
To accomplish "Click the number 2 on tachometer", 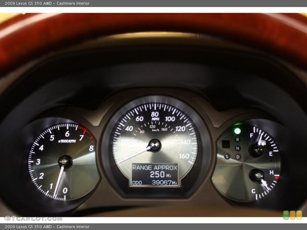I will (41, 176).
